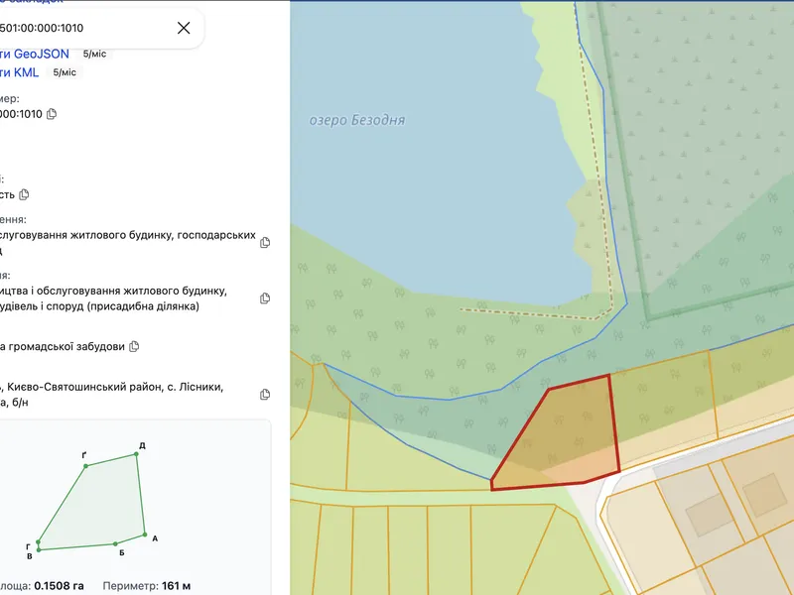Copy the 'громадської забудови' category text

pos(134,346)
